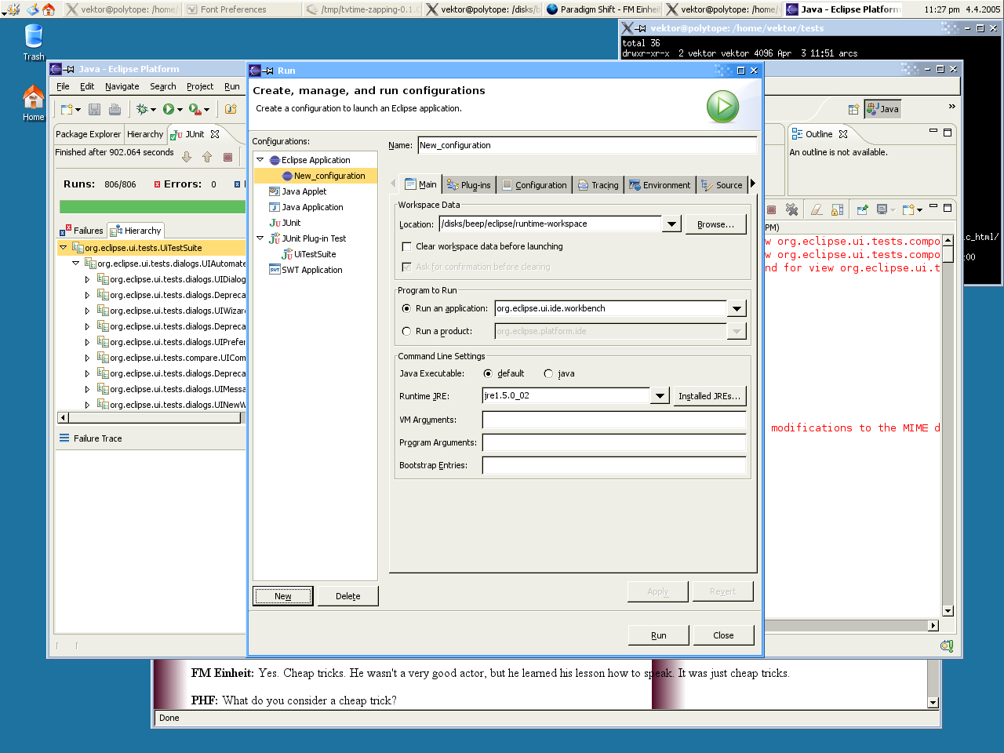This screenshot has width=1004, height=753.
Task: Click the green JUnit progress bar
Action: point(152,206)
